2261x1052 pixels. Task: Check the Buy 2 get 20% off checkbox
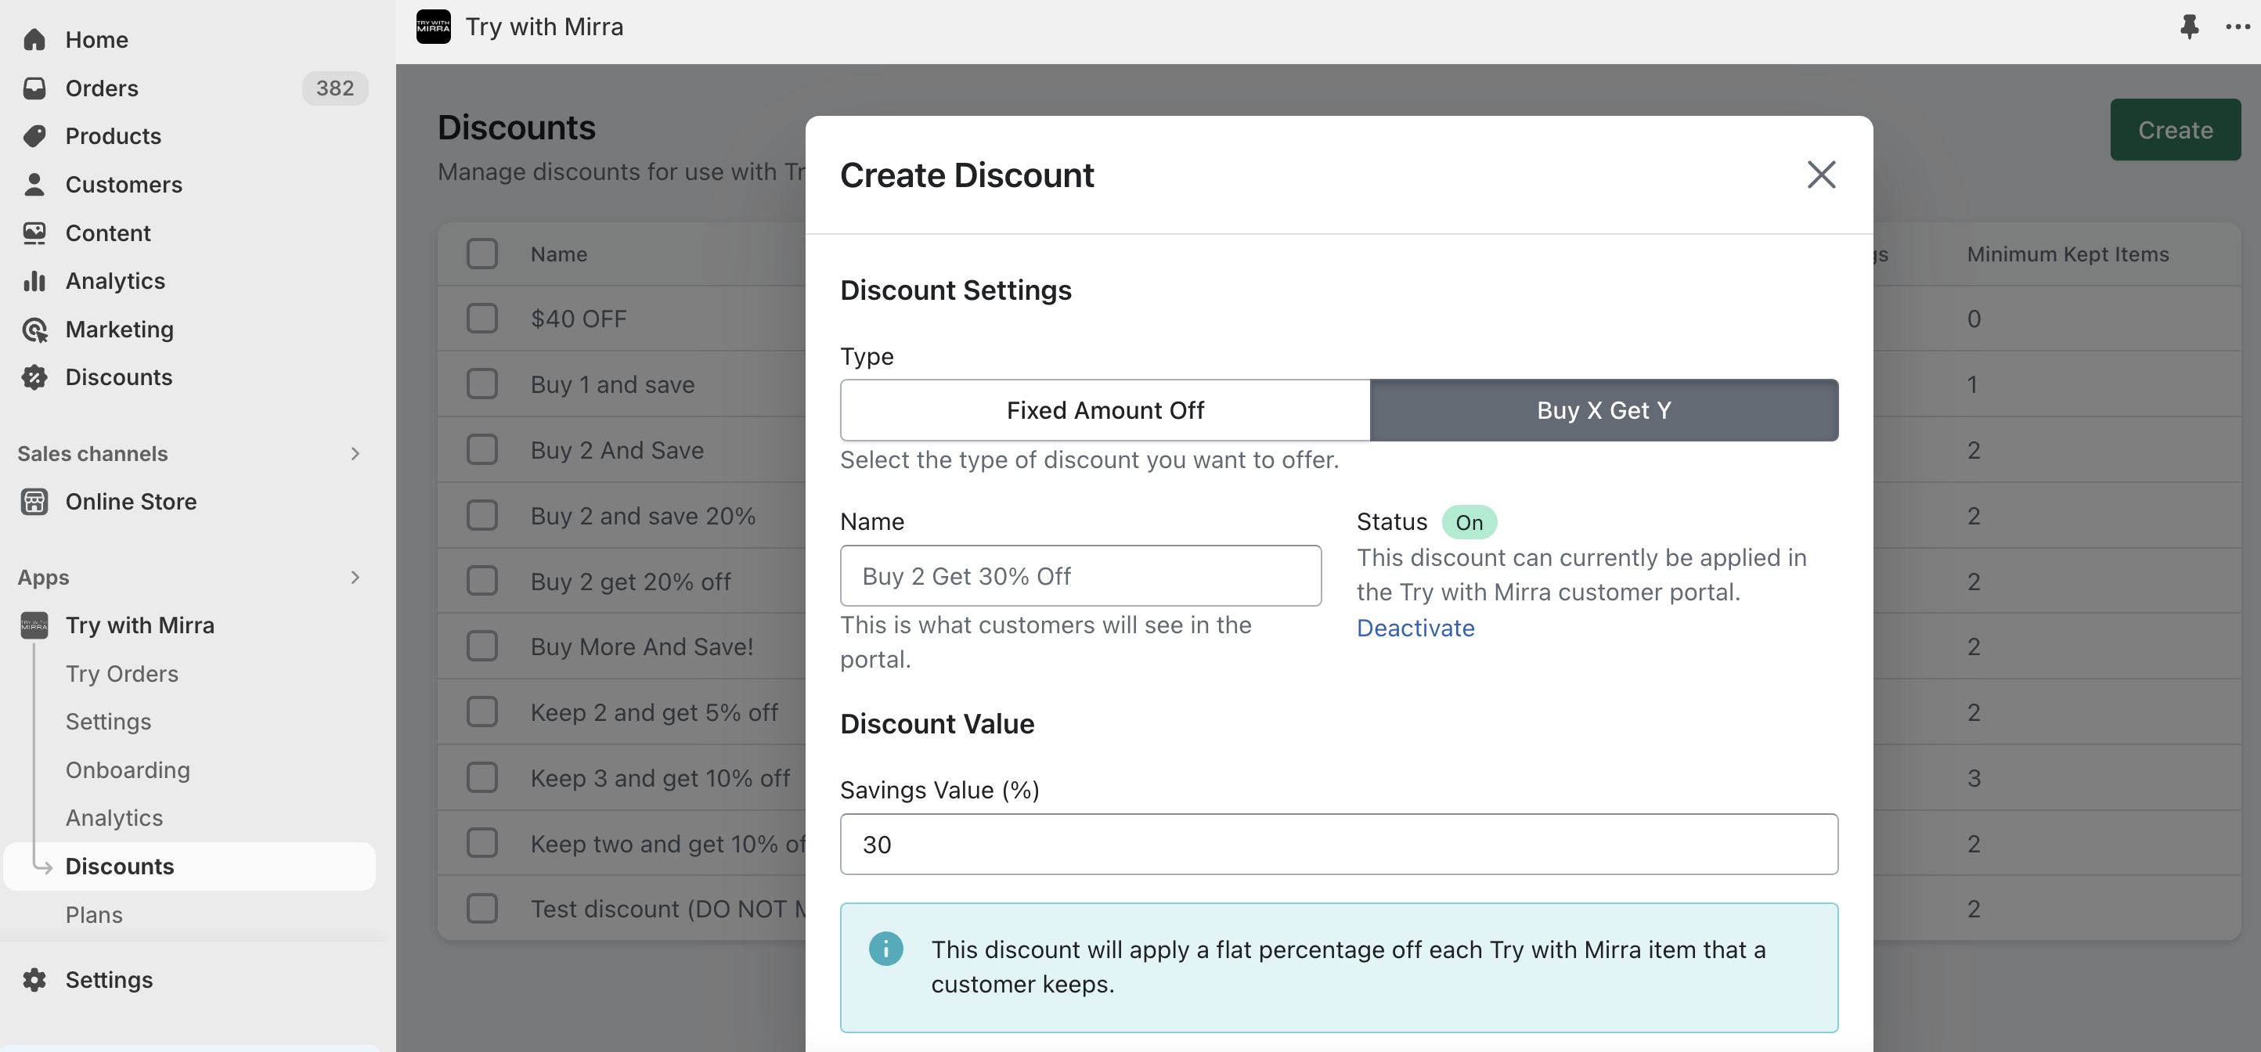(x=481, y=581)
